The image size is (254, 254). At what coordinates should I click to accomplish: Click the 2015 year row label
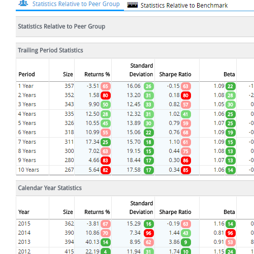24,224
